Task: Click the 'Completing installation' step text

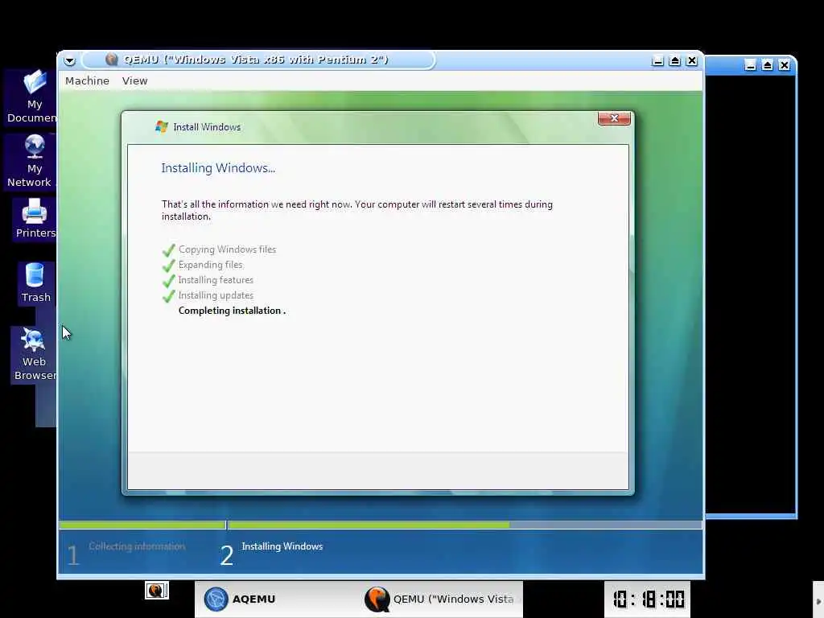Action: click(x=232, y=311)
